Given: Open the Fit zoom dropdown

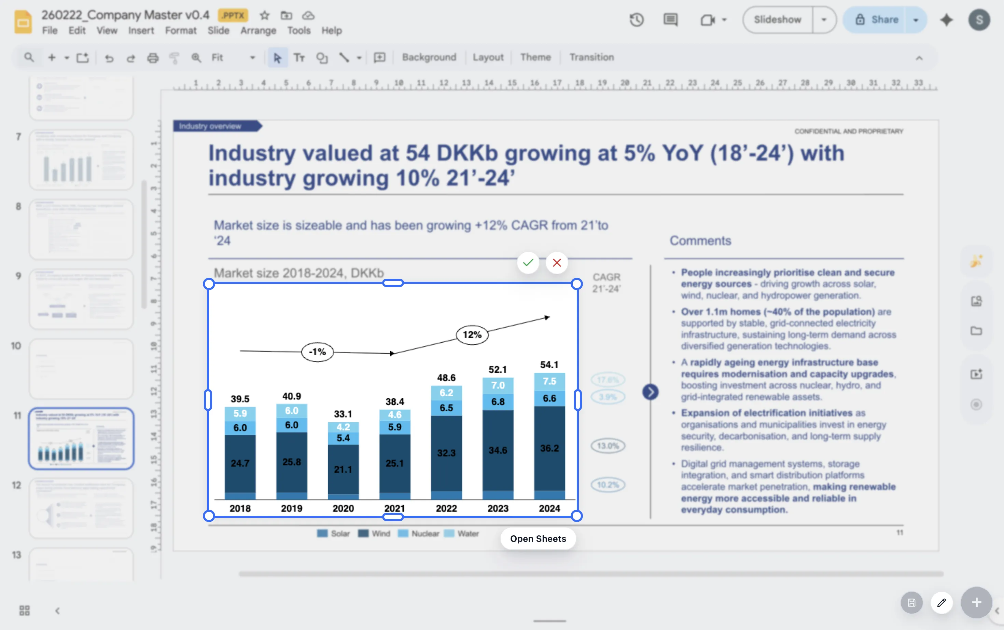Looking at the screenshot, I should pos(252,57).
